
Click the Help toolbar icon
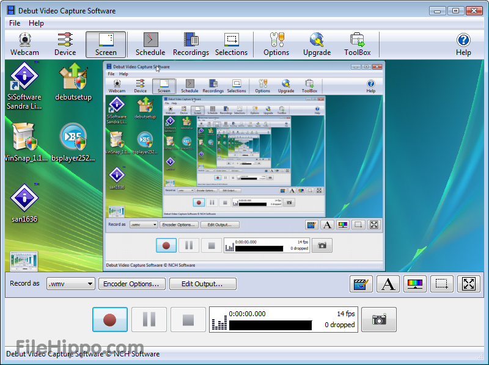463,44
